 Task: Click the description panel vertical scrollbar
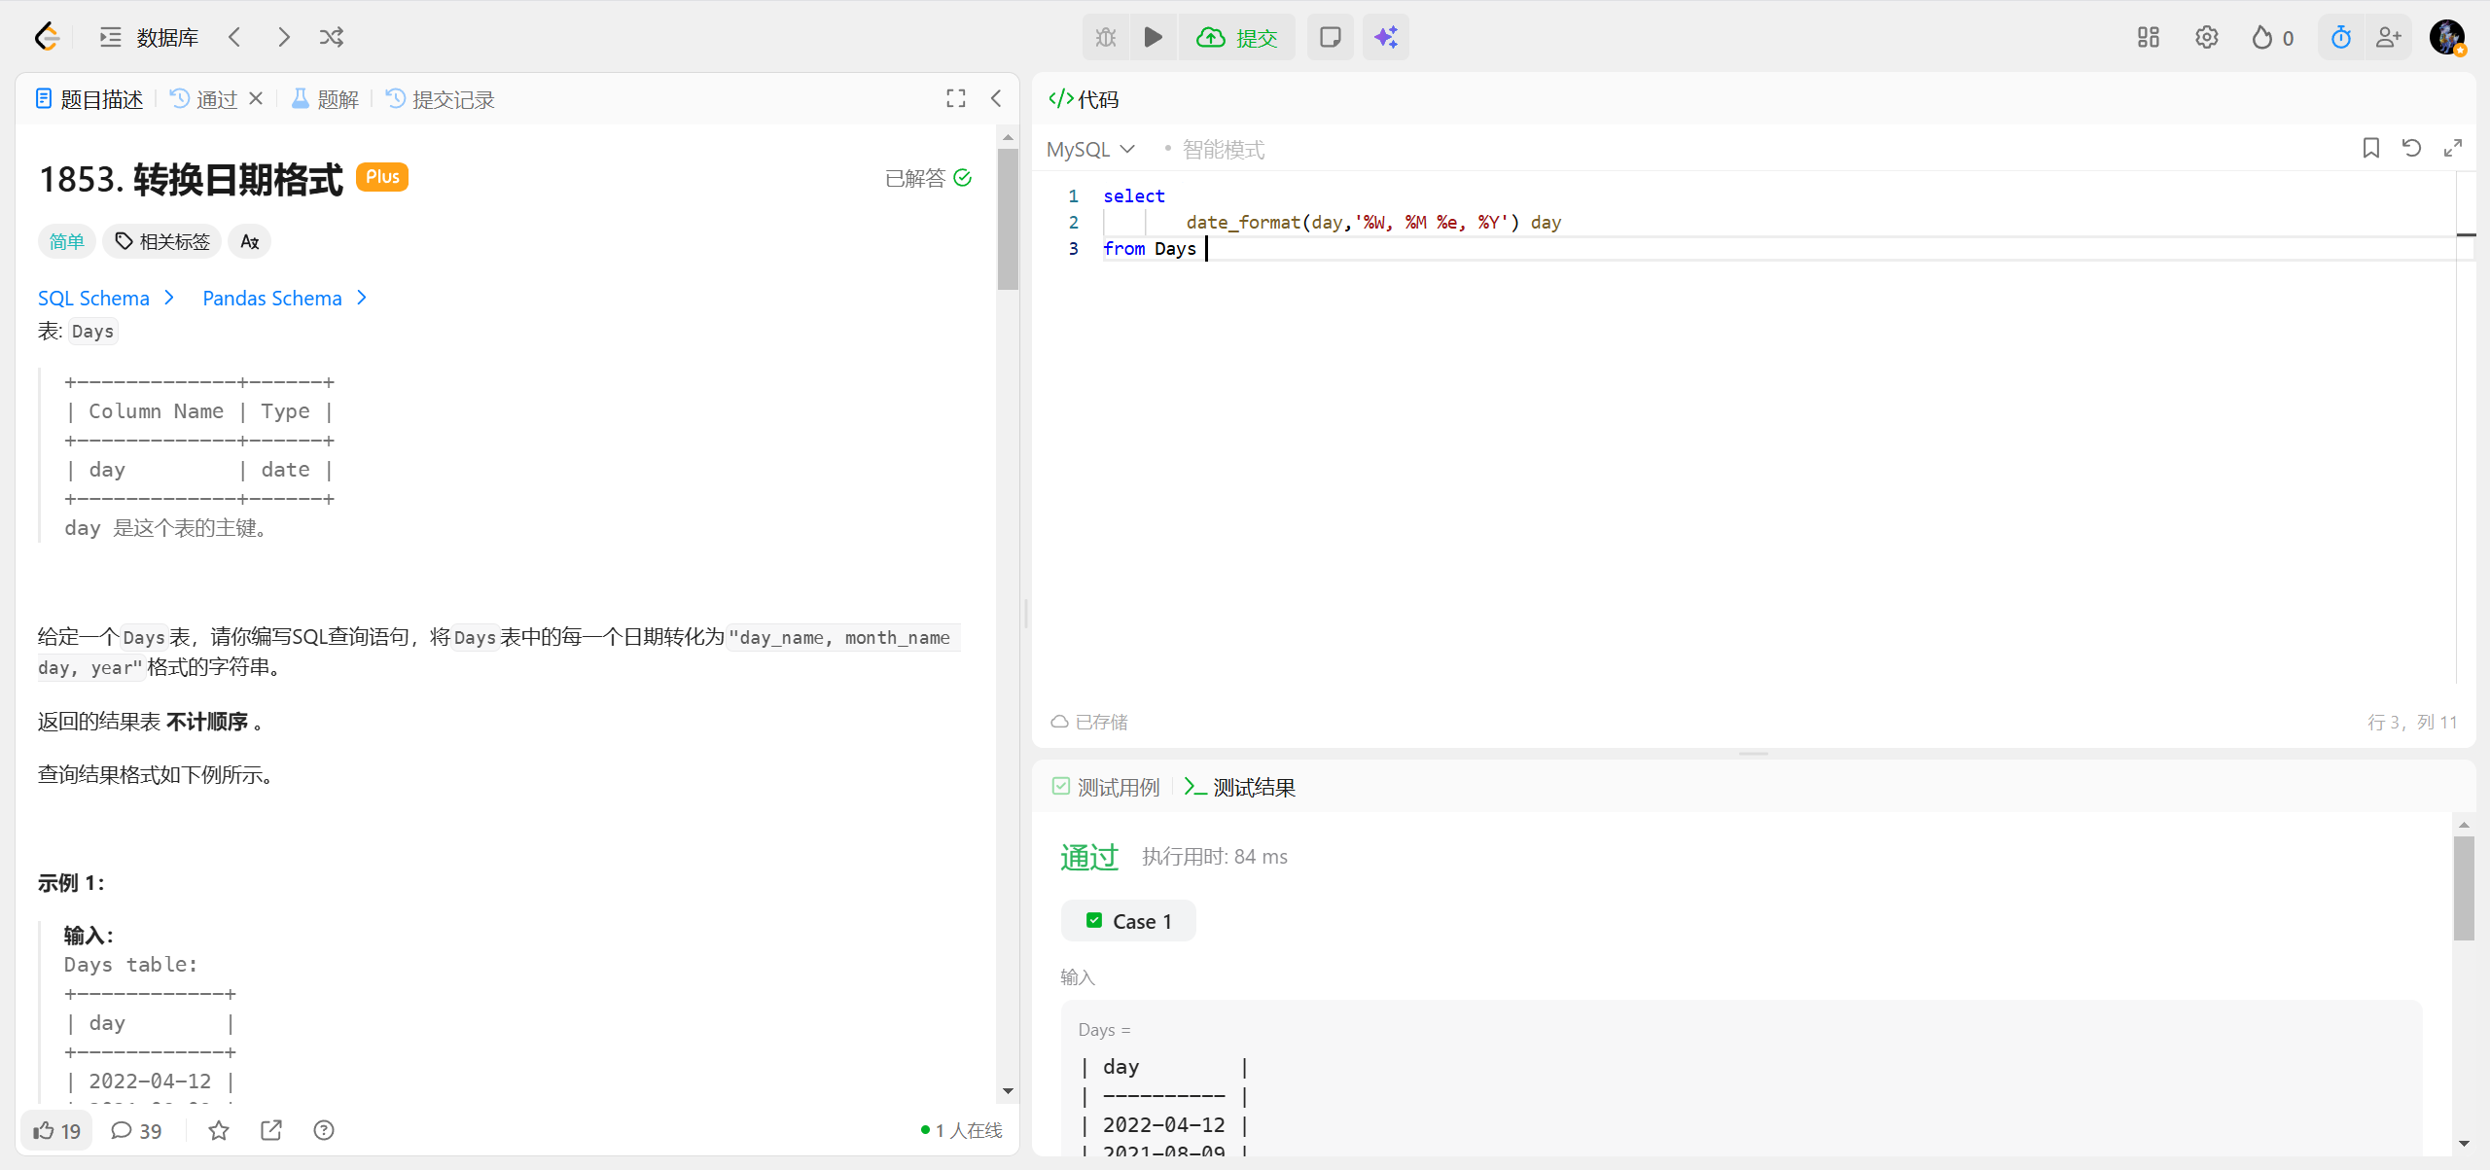click(1008, 219)
